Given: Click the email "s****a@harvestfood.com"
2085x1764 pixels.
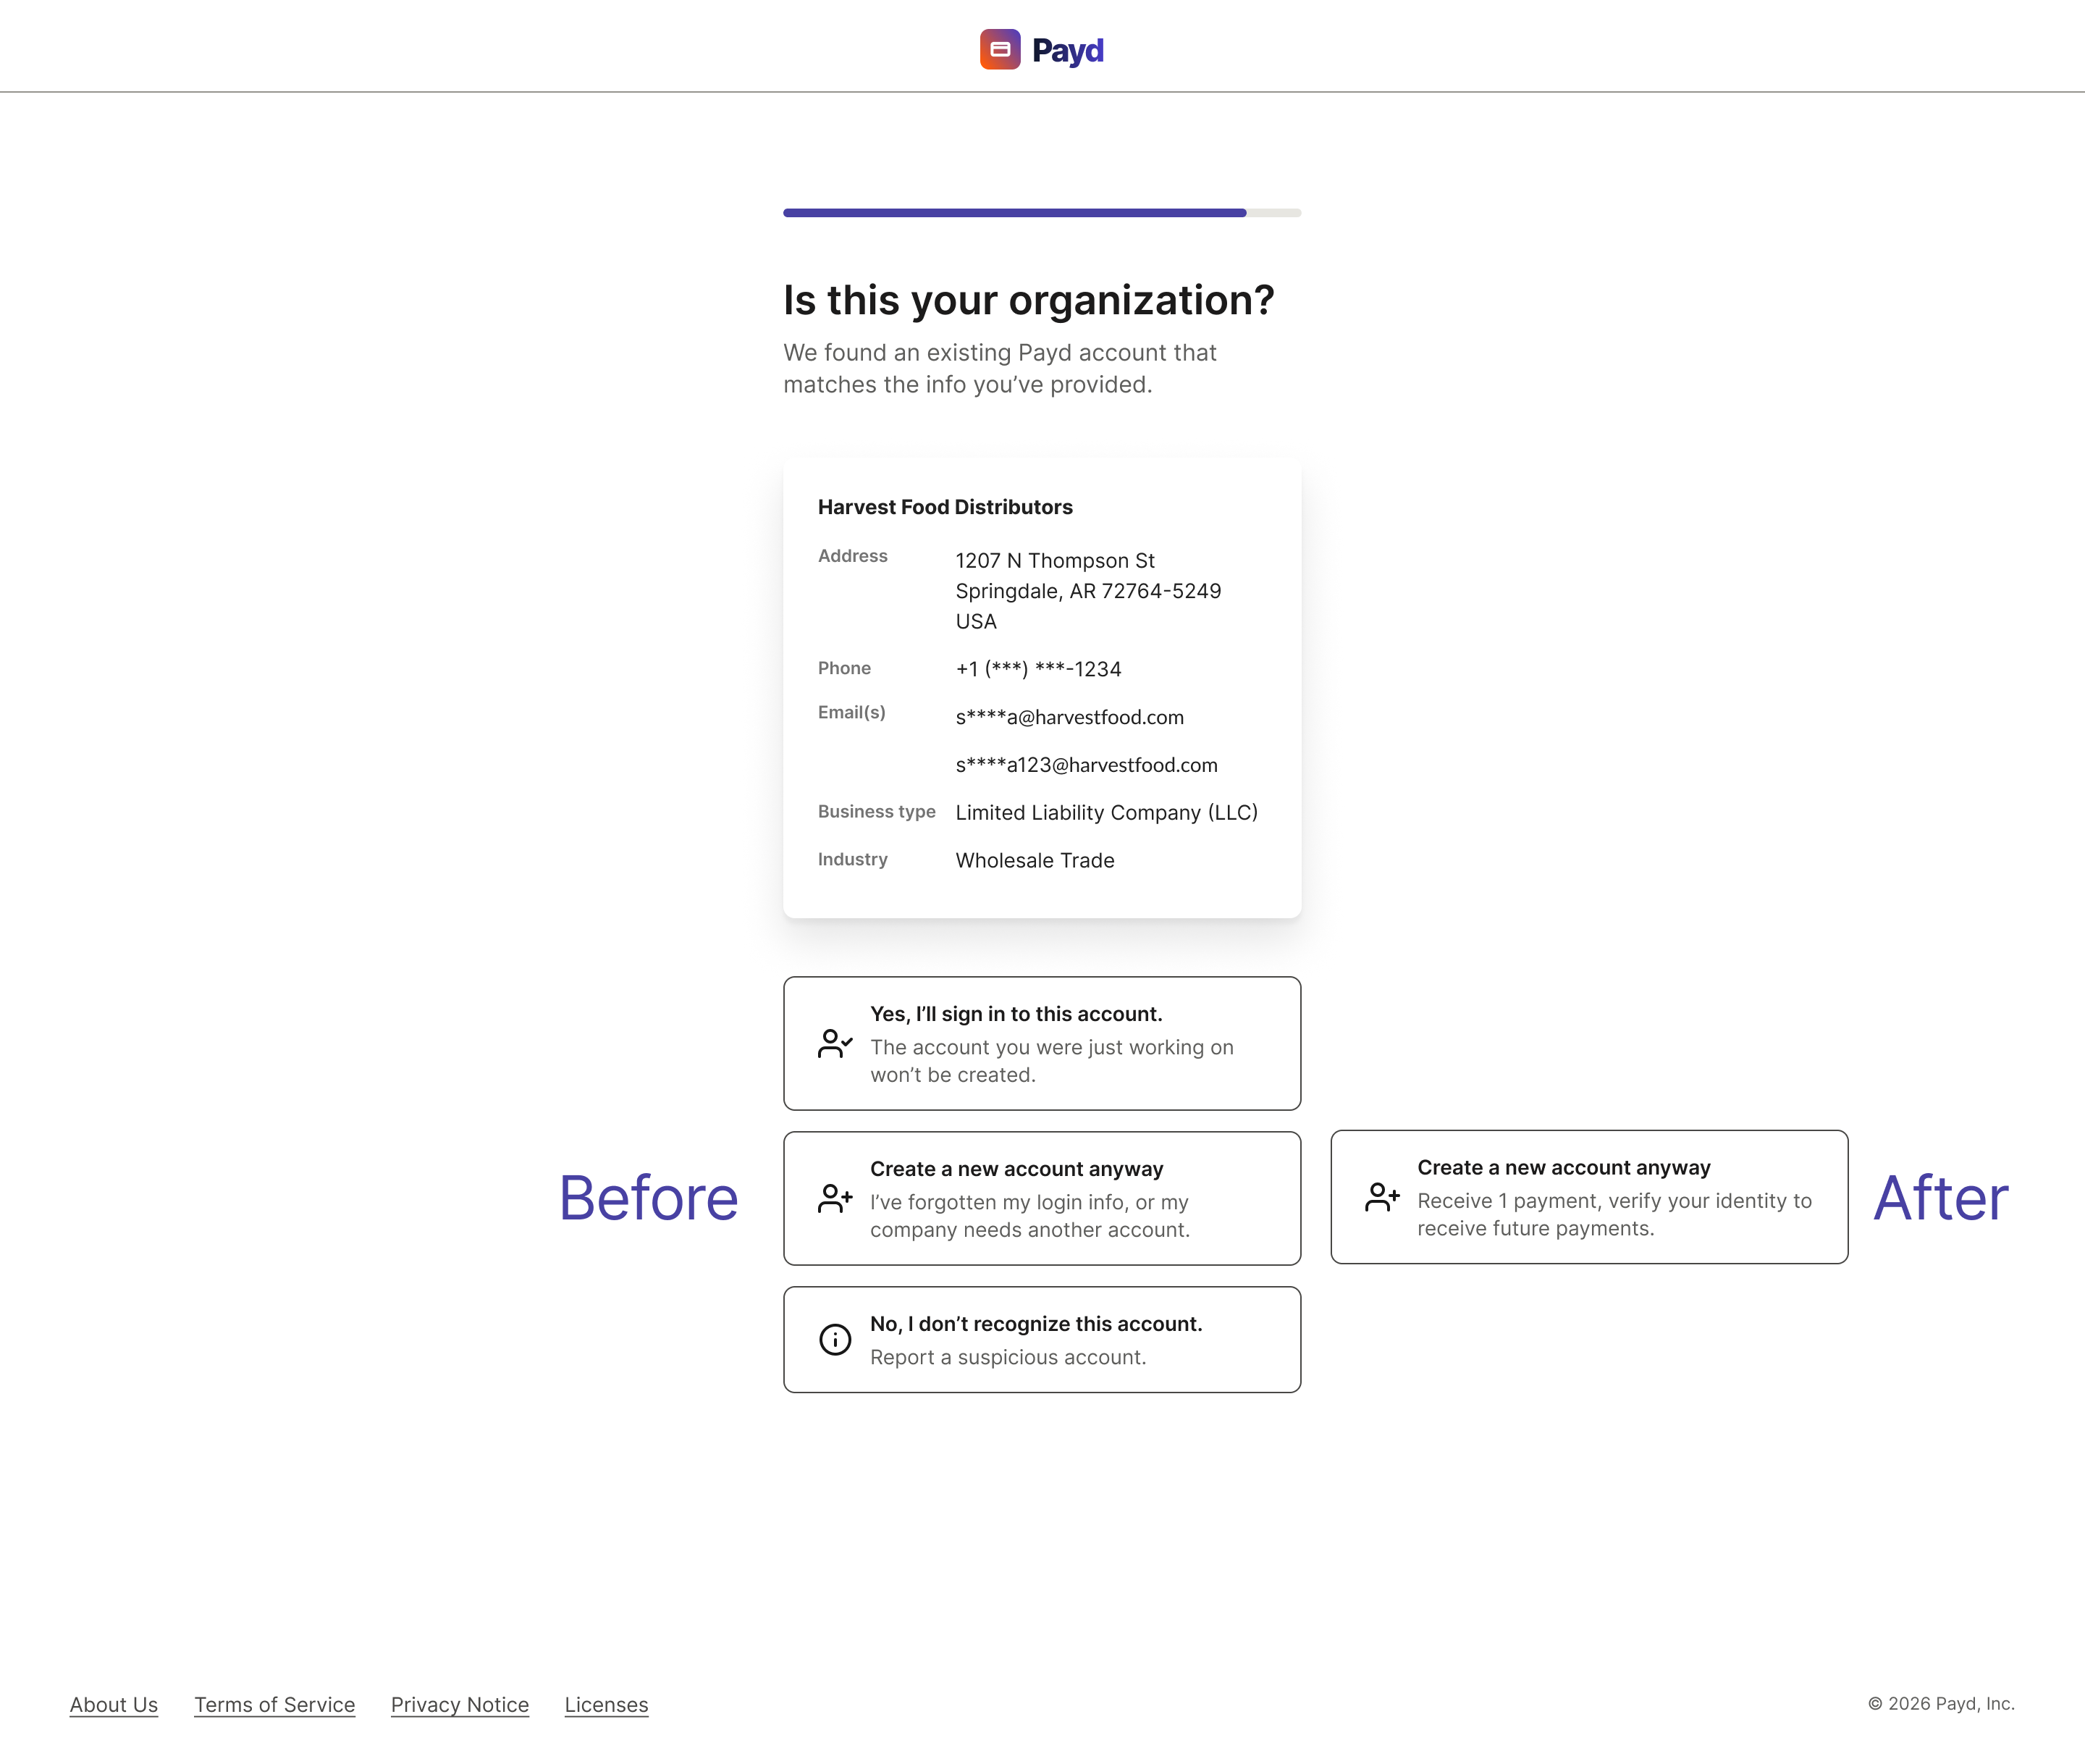Looking at the screenshot, I should click(x=1069, y=717).
